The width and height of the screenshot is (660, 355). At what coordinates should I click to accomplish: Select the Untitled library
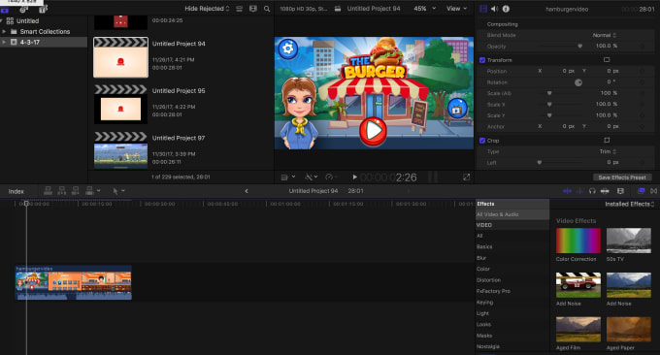[x=28, y=20]
